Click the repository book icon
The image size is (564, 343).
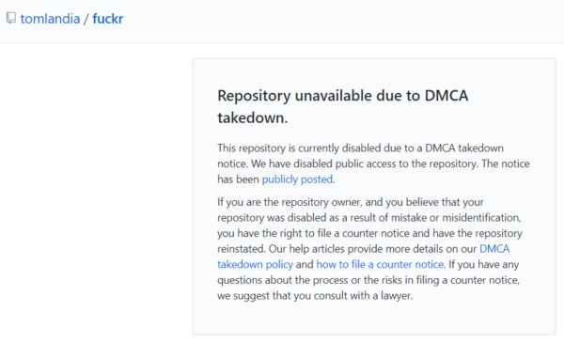pyautogui.click(x=11, y=18)
